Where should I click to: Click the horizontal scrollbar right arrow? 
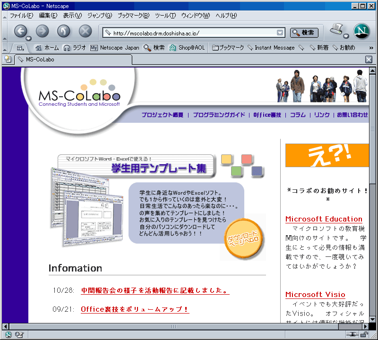[x=365, y=327]
